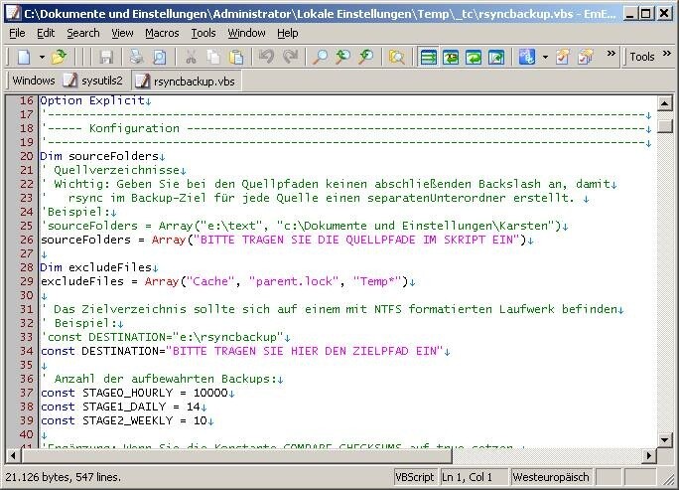Screen dimensions: 679x490
Task: Click the window resize grip in status bar
Action: tap(668, 479)
